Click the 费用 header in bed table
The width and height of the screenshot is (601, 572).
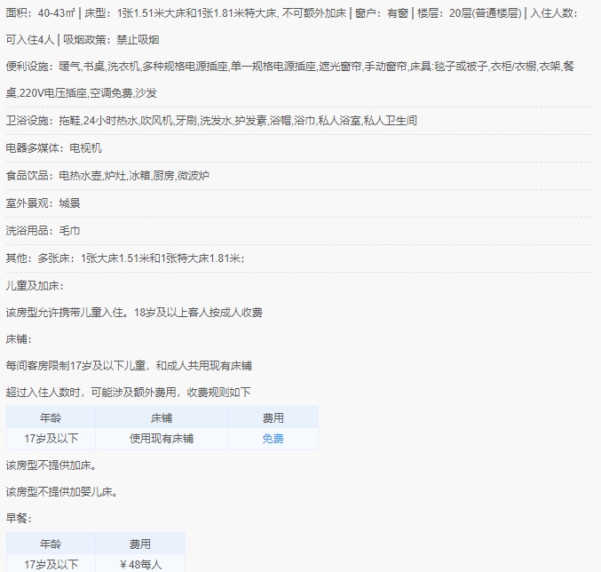click(273, 417)
